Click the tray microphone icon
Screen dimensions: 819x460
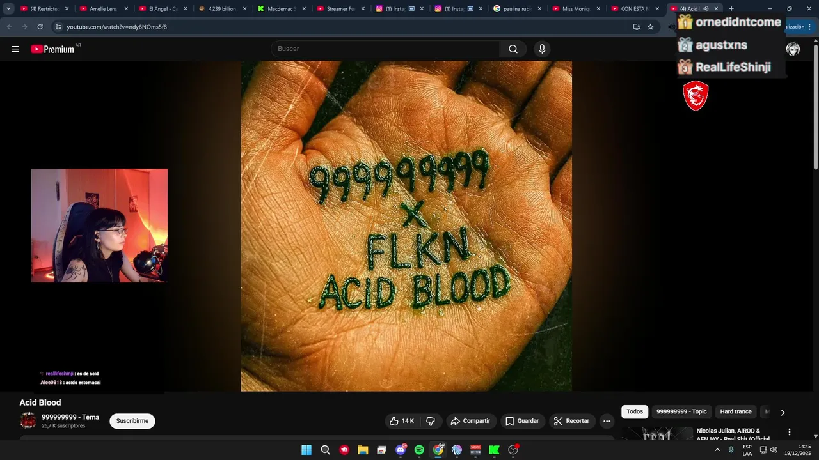click(731, 450)
